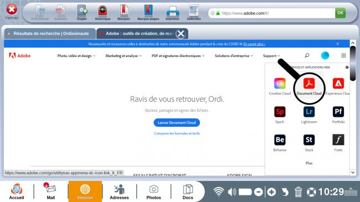This screenshot has height=202, width=360.
Task: Expand the Support menu
Action: coord(271,56)
